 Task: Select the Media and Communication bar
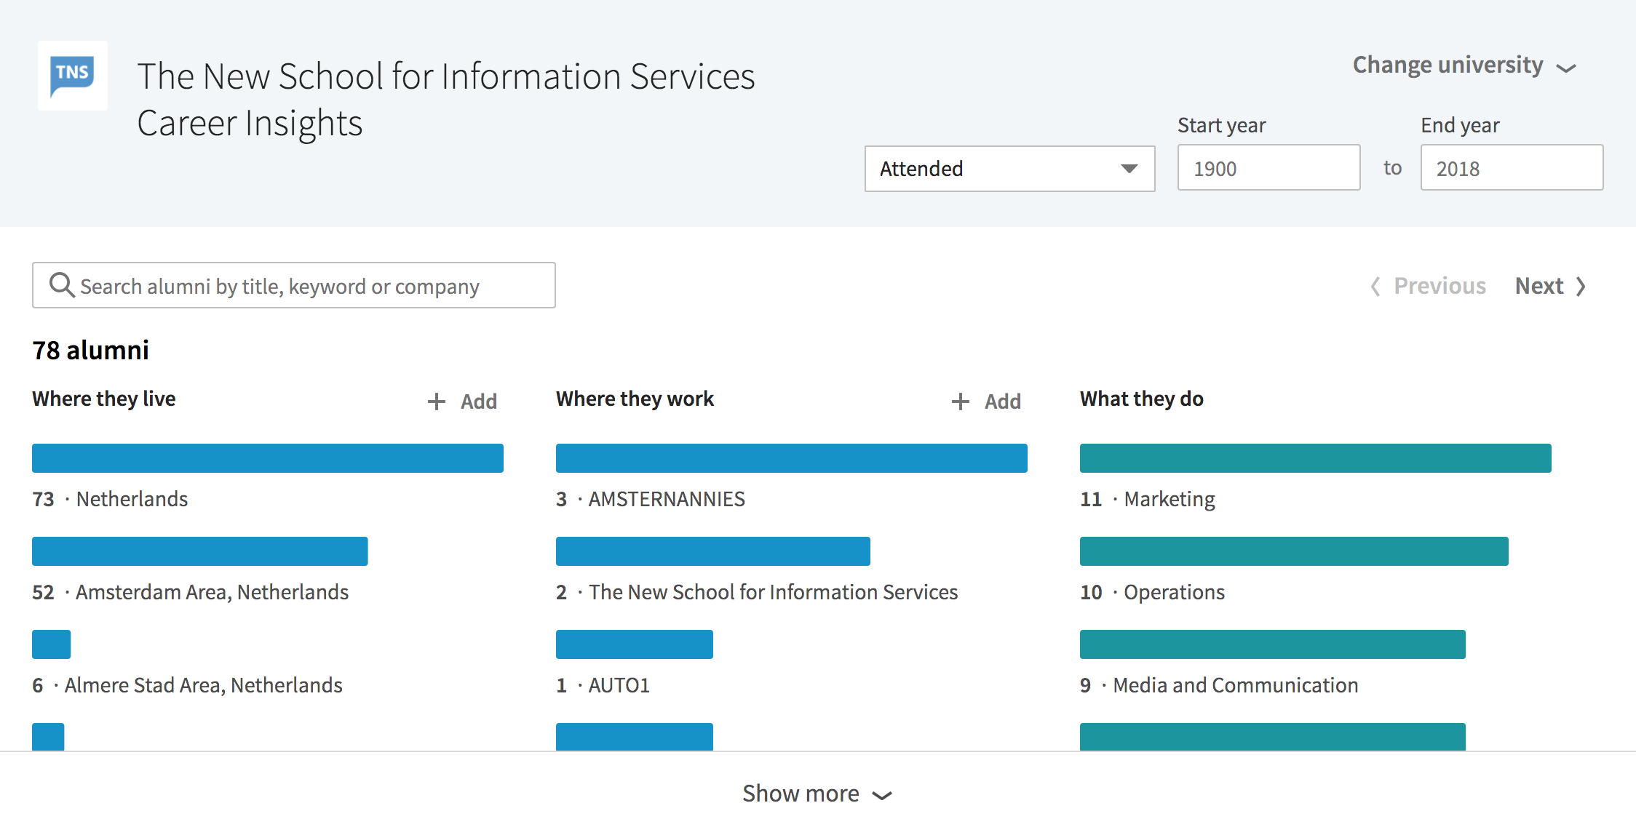pyautogui.click(x=1273, y=644)
